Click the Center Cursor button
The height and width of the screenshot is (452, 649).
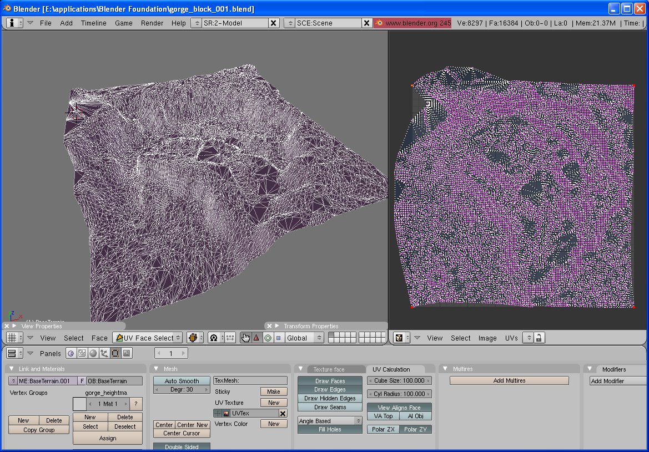coord(181,433)
